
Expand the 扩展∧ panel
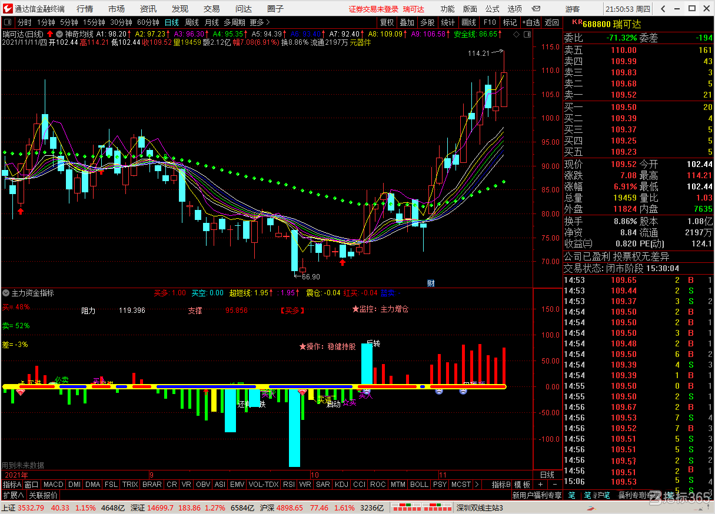13,495
